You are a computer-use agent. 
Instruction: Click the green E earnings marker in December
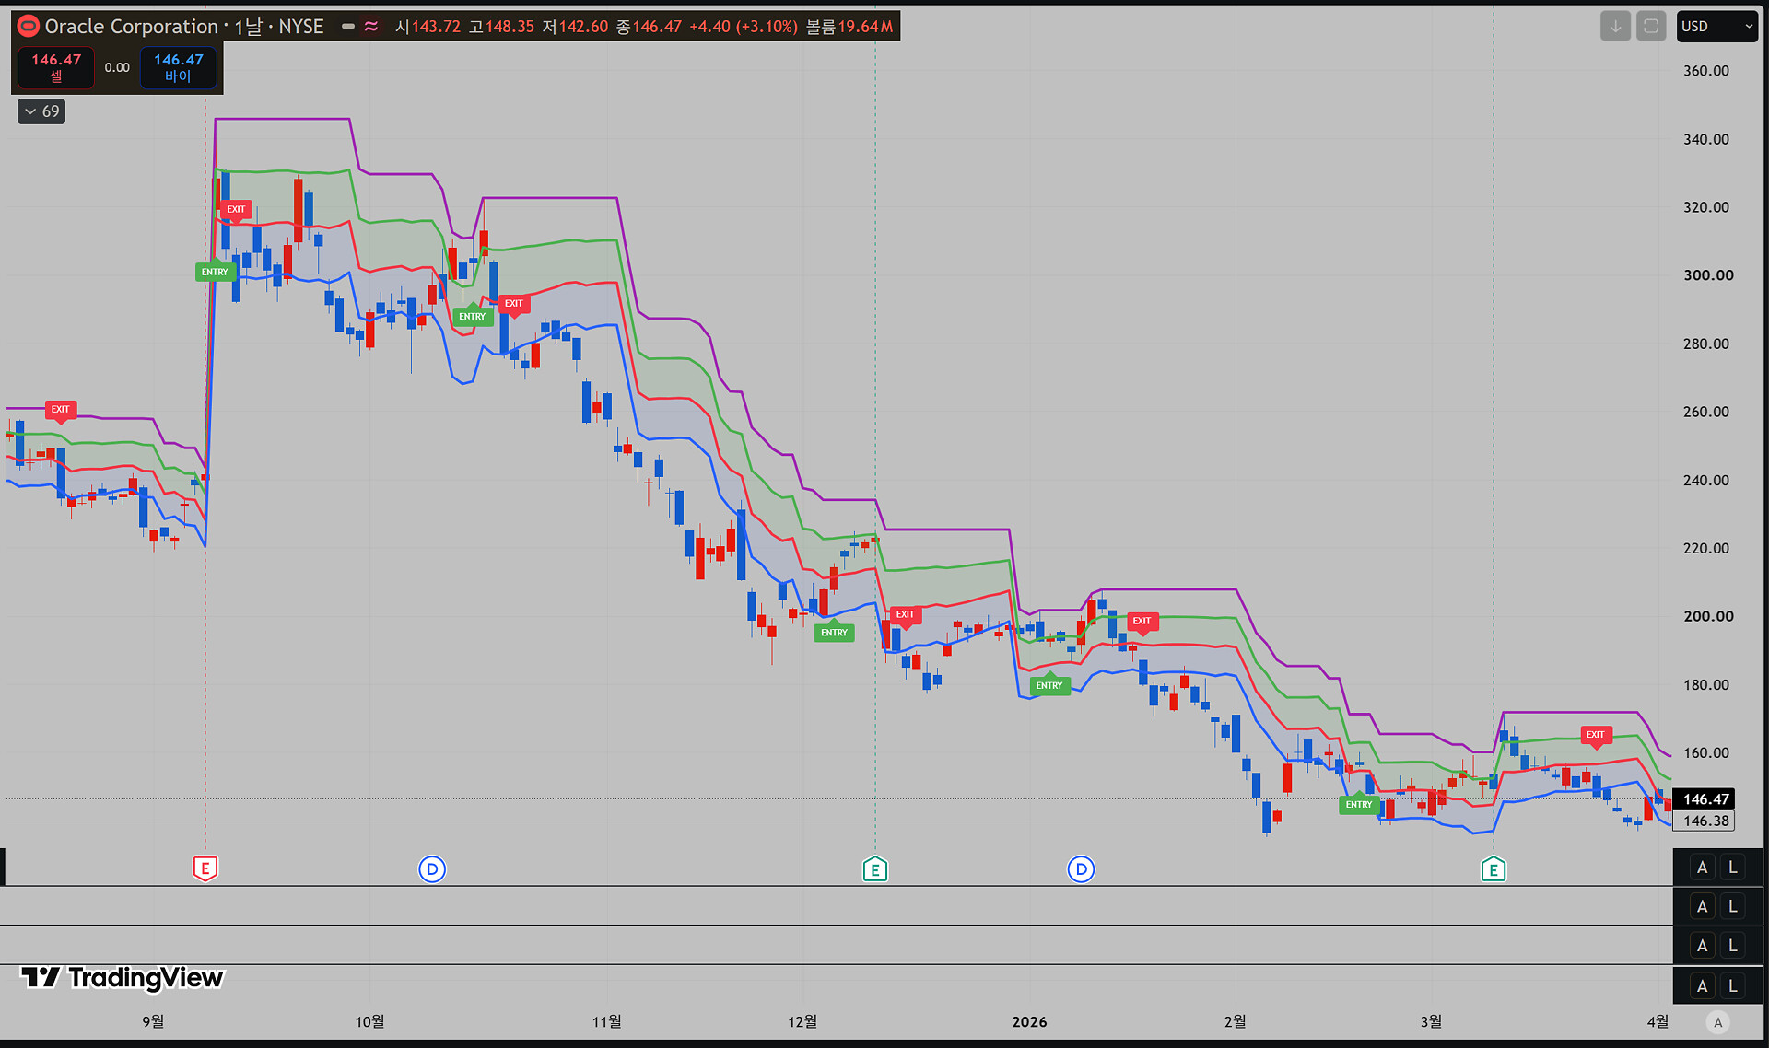pyautogui.click(x=875, y=868)
